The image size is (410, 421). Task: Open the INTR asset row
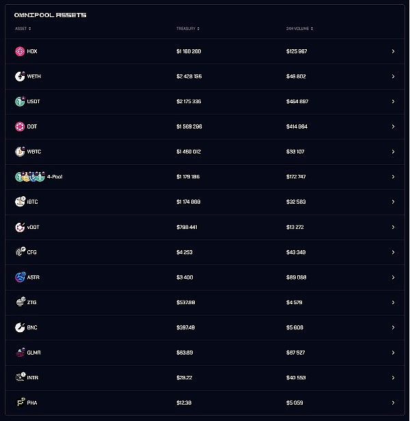[205, 377]
